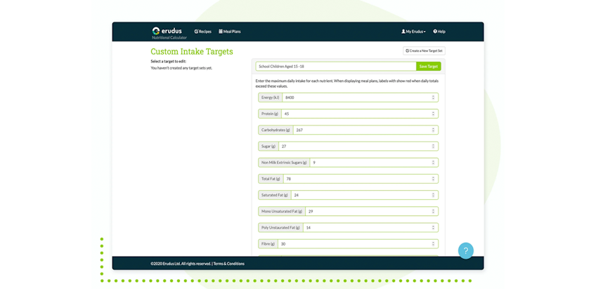
Task: Adjust the Total Fat (g) stepper arrows
Action: (x=433, y=179)
